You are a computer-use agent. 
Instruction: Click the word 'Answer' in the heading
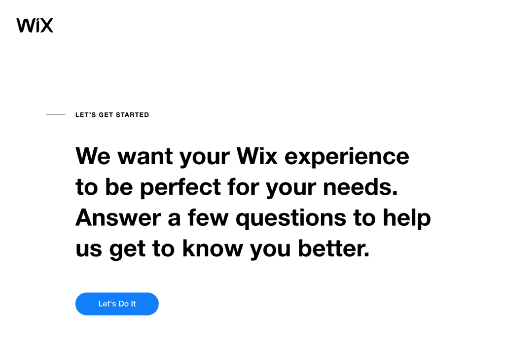[118, 217]
